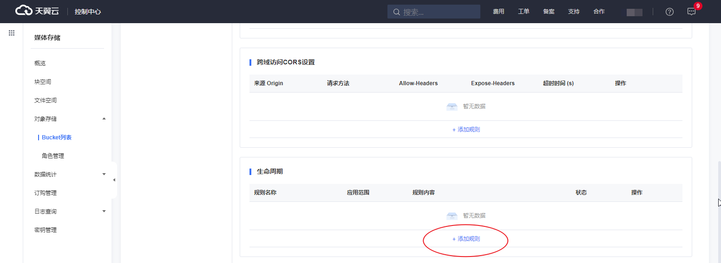The height and width of the screenshot is (263, 721).
Task: Open 角色管理 in the sidebar
Action: tap(53, 156)
